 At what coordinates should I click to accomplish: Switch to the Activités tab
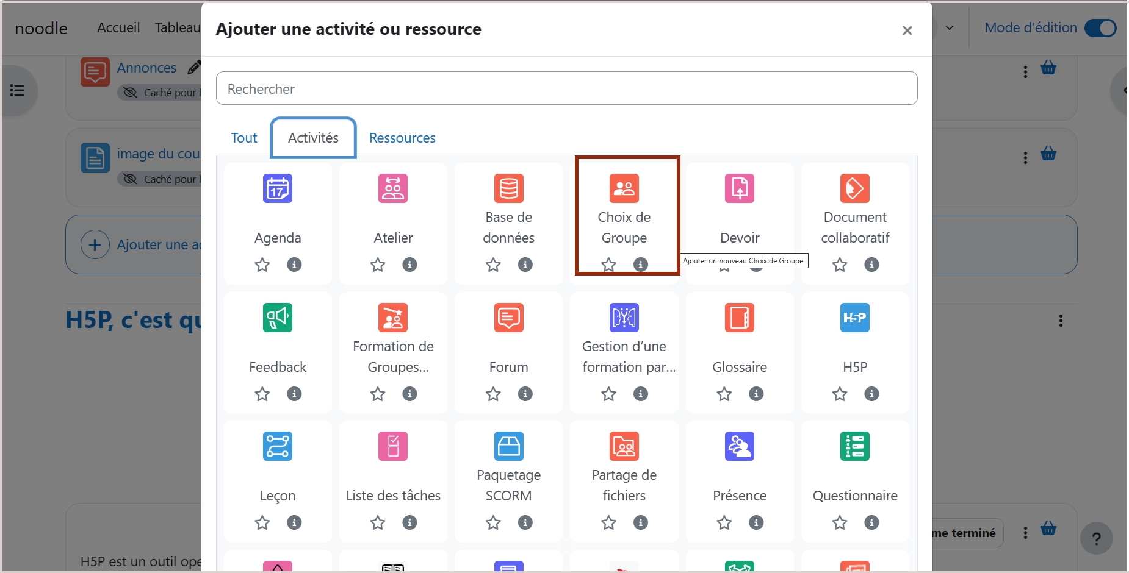tap(313, 138)
